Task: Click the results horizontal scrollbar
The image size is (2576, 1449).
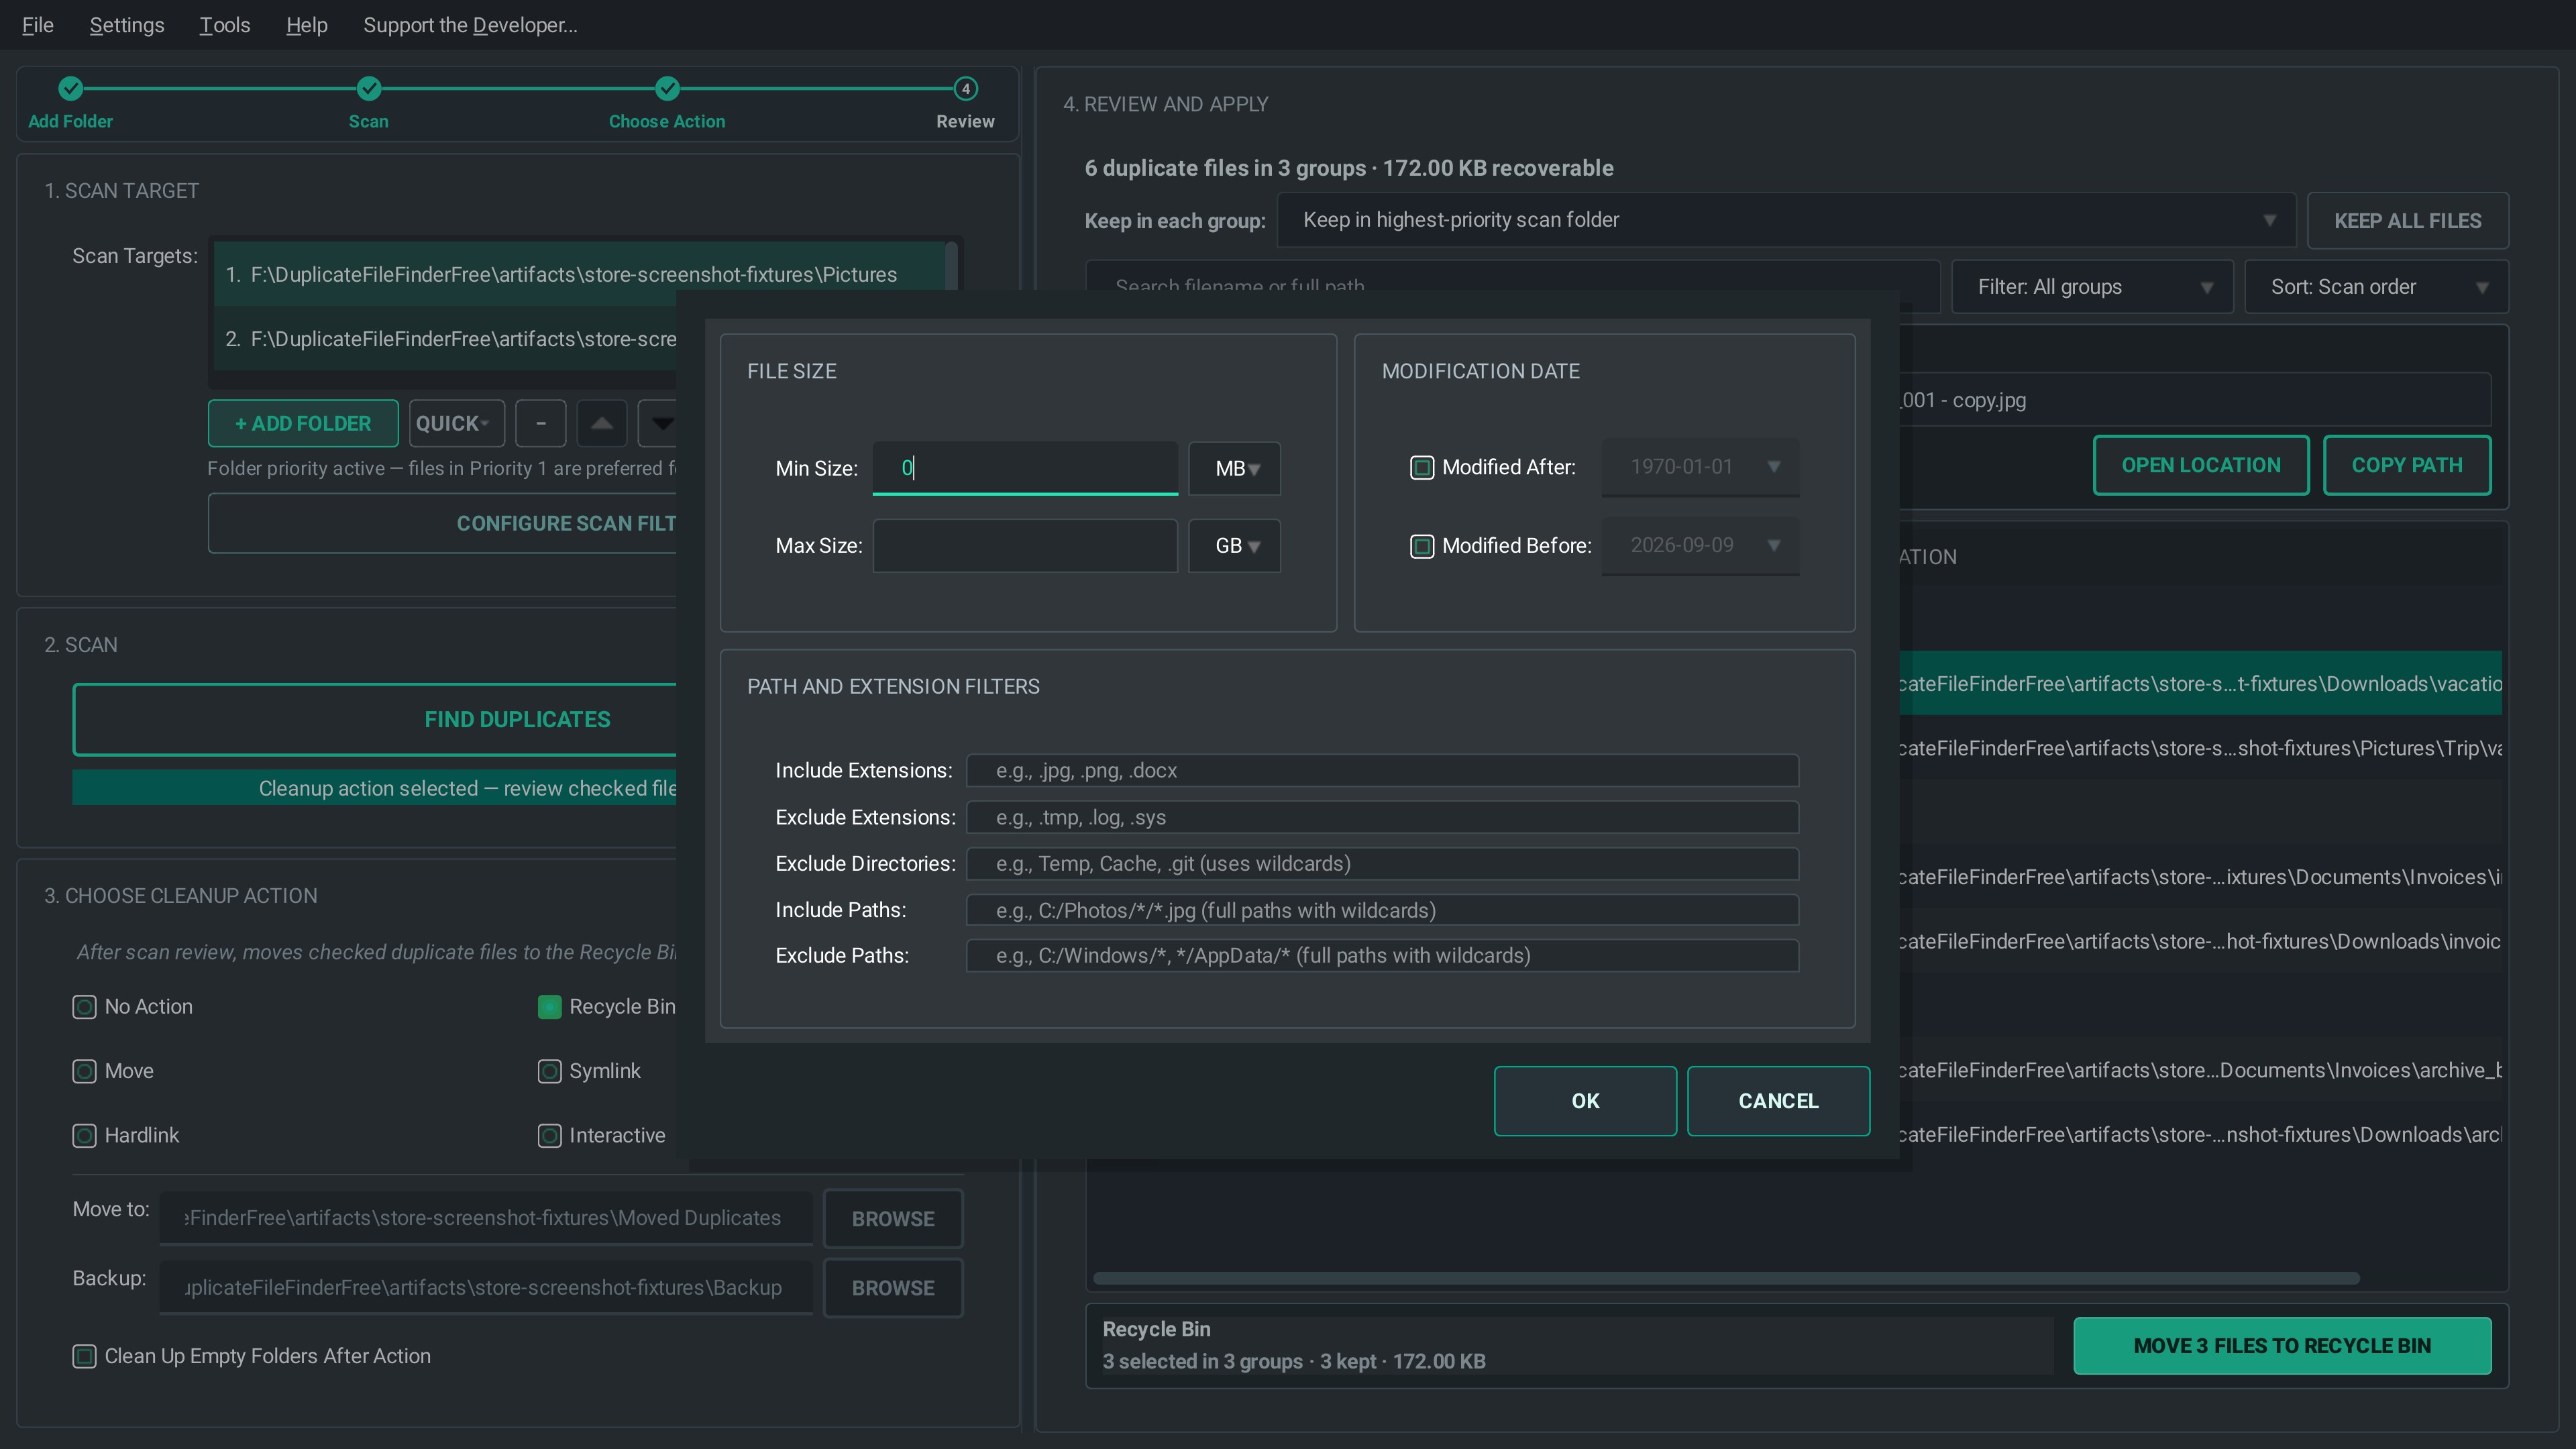Action: 1726,1279
